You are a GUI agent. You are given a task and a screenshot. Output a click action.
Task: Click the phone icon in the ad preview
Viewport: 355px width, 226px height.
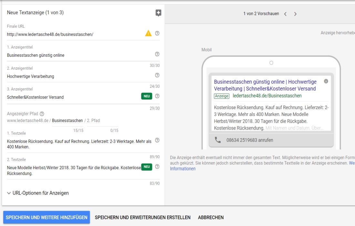[x=218, y=140]
